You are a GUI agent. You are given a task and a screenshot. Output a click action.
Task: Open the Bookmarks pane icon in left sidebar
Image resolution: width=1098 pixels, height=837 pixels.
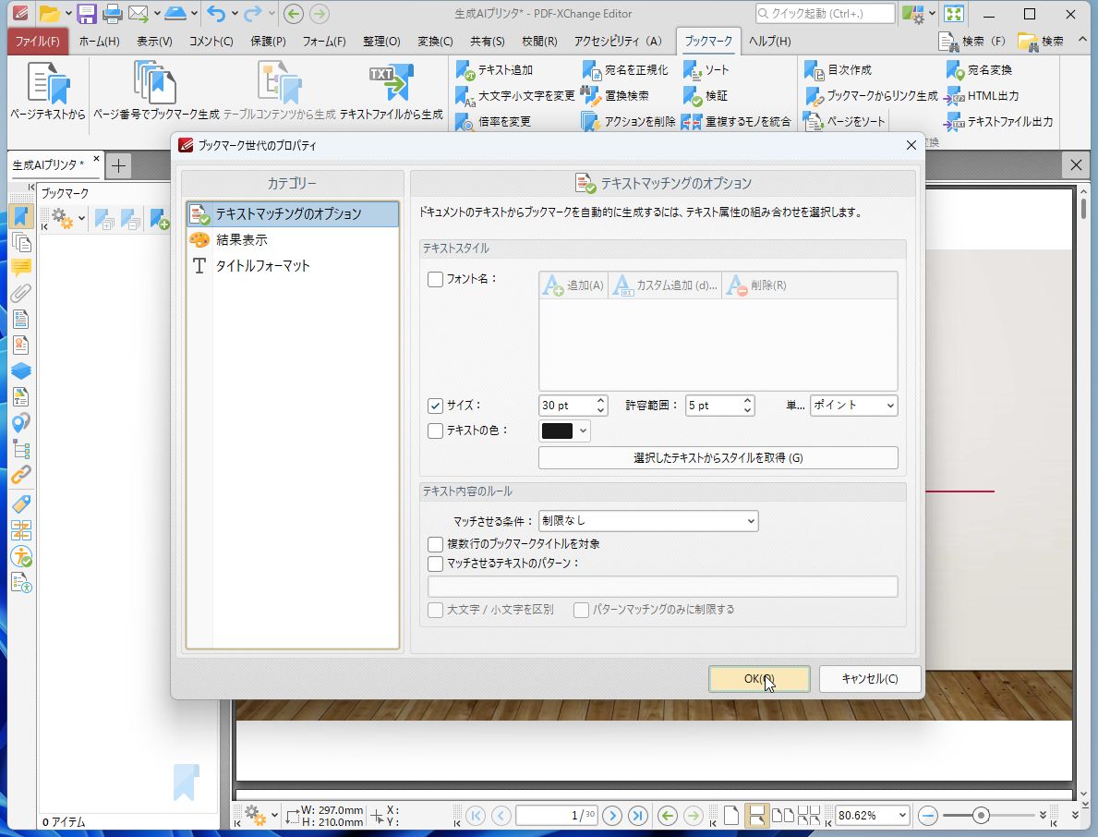21,216
